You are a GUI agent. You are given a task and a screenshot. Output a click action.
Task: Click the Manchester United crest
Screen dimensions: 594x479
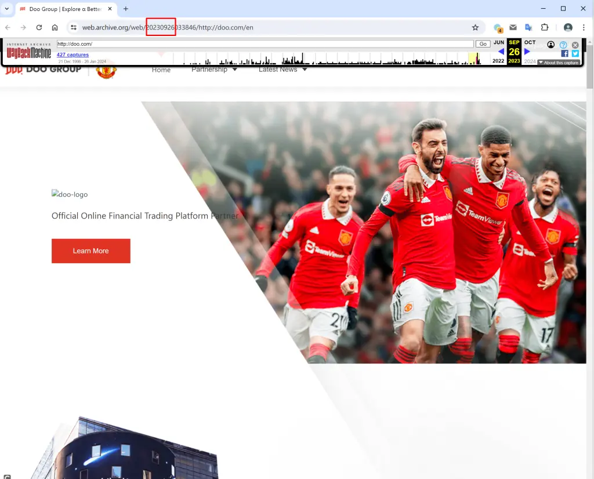106,71
